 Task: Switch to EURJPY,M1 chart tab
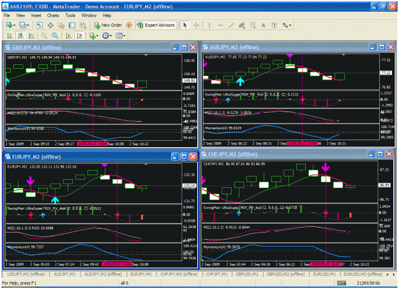coord(141,274)
